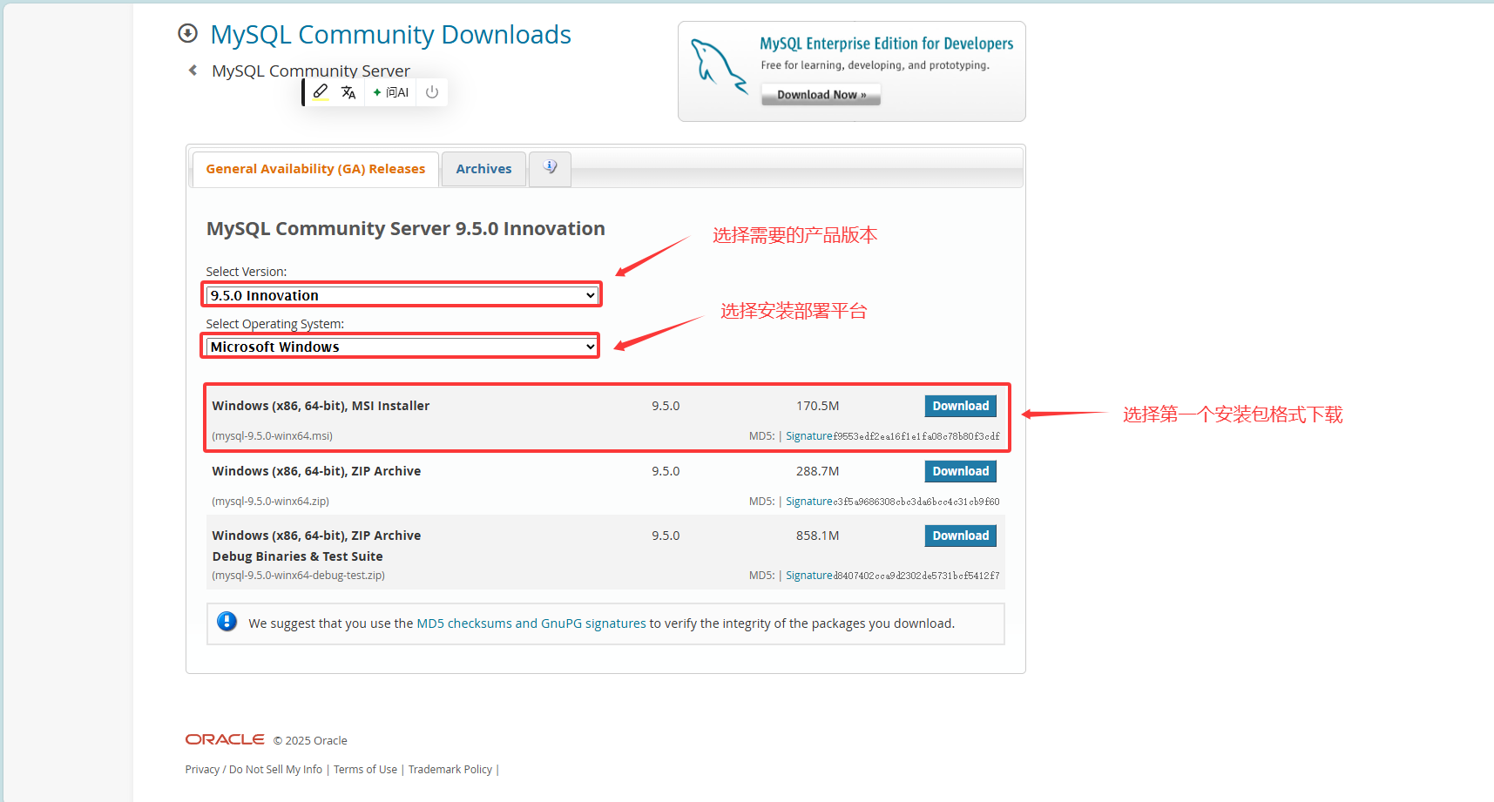Screen dimensions: 1494x802
Task: Click the MySQL dolphin logo
Action: [x=719, y=66]
